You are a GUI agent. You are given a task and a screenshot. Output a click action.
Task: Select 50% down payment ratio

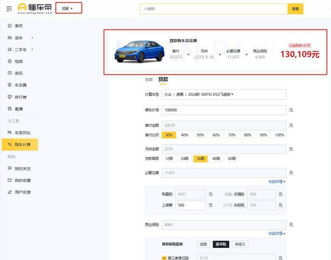(200, 135)
